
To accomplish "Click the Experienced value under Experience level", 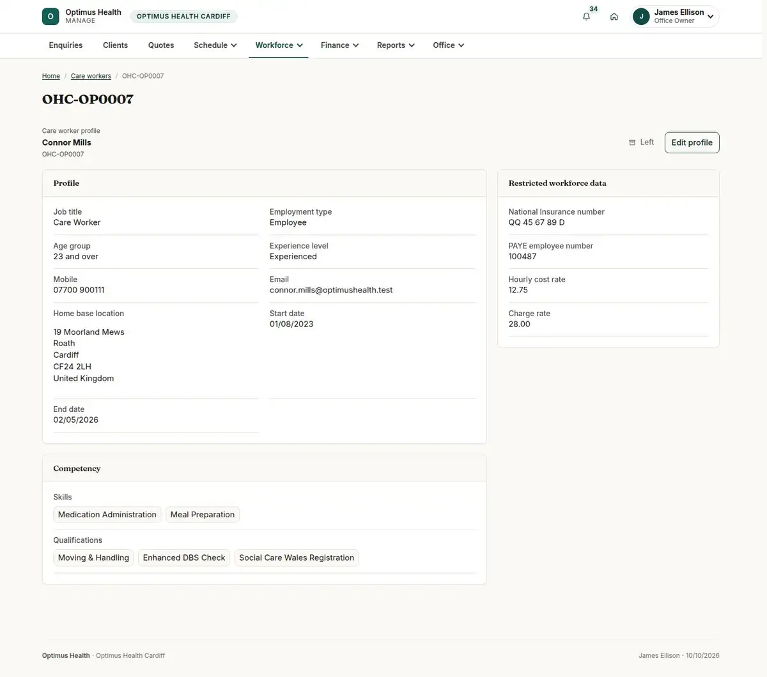I will (x=293, y=256).
